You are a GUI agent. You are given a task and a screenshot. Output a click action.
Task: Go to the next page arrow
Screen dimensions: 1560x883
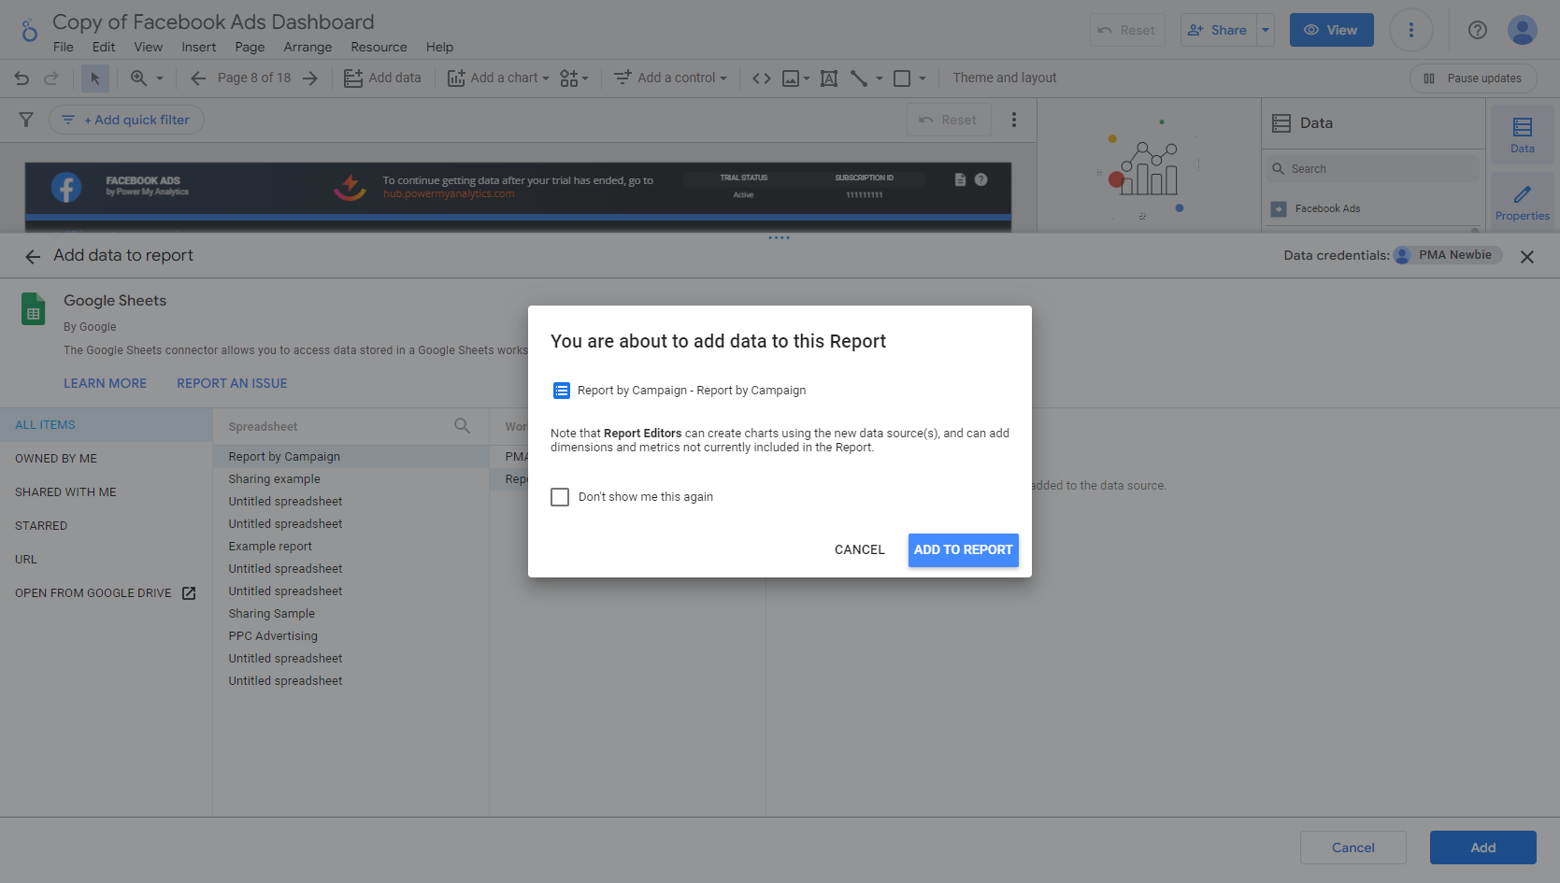pos(310,78)
